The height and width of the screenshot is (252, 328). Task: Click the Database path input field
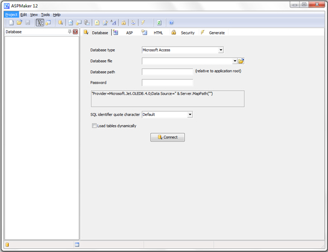tap(167, 72)
